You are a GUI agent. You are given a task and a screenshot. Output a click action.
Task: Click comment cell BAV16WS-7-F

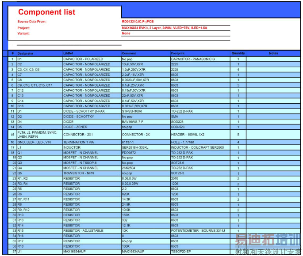[x=146, y=122]
